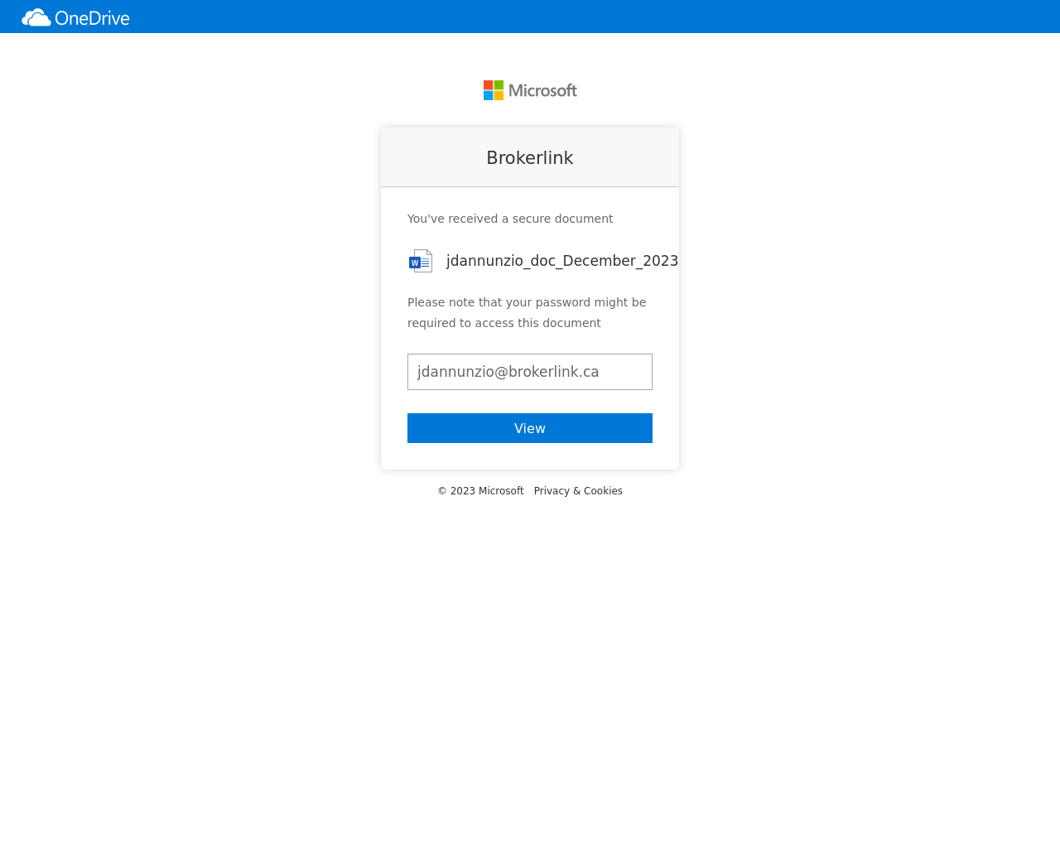This screenshot has width=1060, height=848.
Task: Click the Brokerlink heading
Action: [530, 158]
